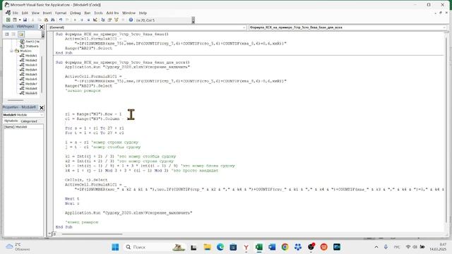Select Module7 in the project tree
The image size is (452, 254).
point(31,83)
